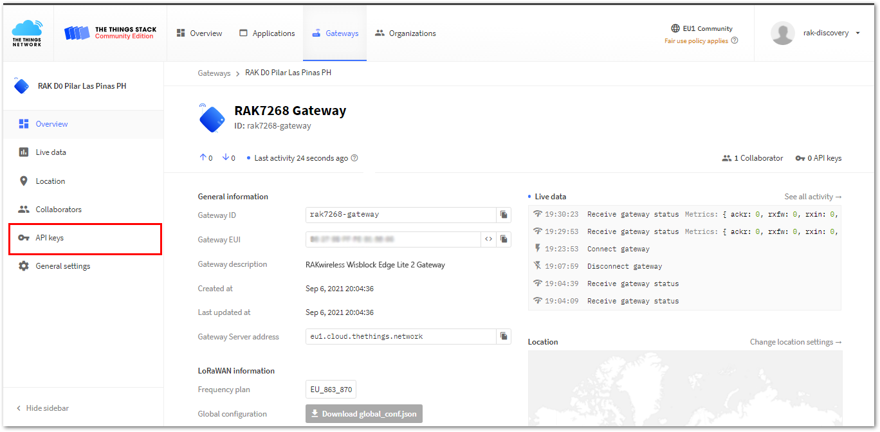Open the Organizations tab
Screen dimensions: 880x432
tap(405, 32)
